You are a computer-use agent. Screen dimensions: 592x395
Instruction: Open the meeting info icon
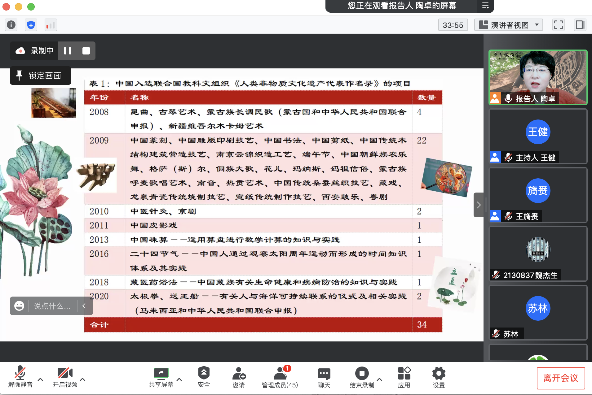(11, 25)
